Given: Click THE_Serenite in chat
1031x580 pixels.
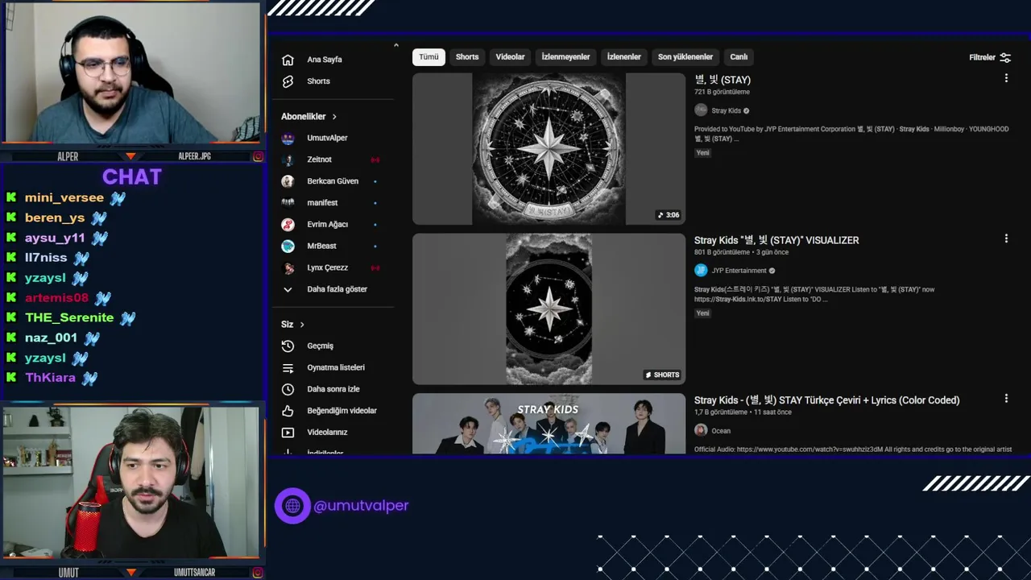Looking at the screenshot, I should tap(69, 318).
